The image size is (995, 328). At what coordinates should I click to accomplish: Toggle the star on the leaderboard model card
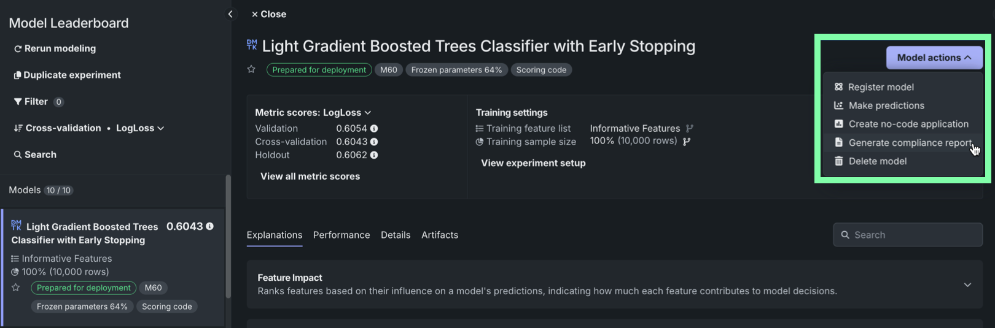pos(16,288)
